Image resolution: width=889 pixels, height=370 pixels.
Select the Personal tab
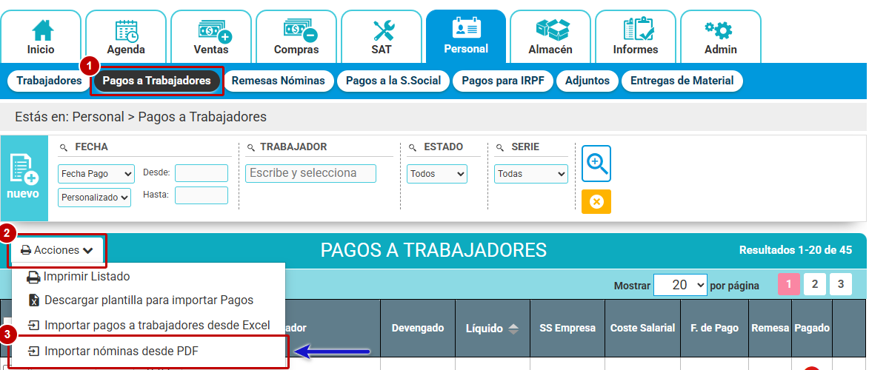click(466, 36)
